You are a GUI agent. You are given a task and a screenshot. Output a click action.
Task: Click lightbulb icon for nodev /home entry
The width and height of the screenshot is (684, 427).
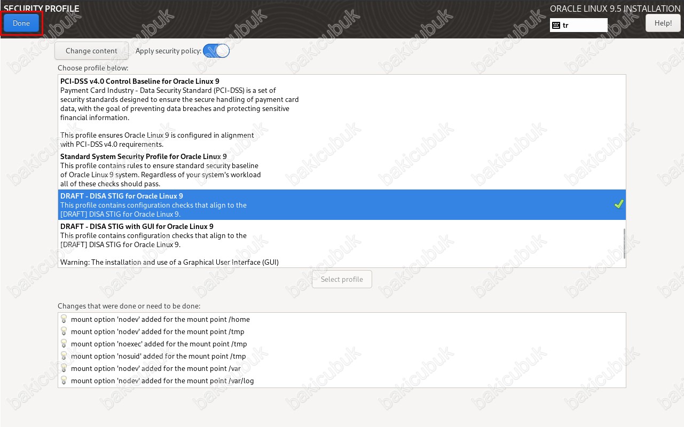64,319
